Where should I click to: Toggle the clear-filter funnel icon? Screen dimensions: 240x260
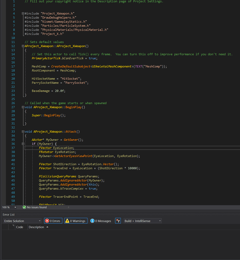(118, 221)
